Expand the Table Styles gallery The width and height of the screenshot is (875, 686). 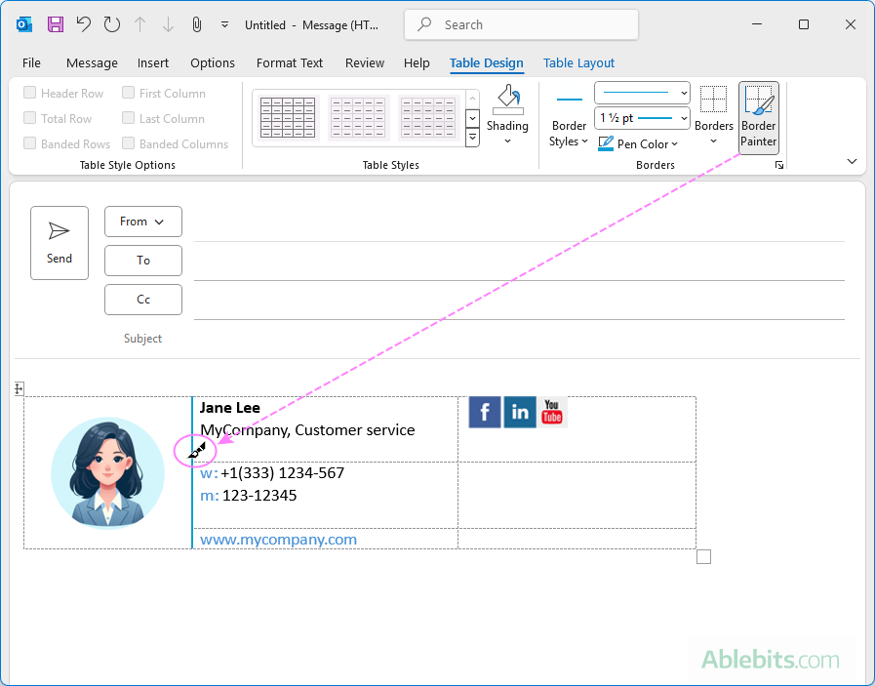tap(472, 138)
